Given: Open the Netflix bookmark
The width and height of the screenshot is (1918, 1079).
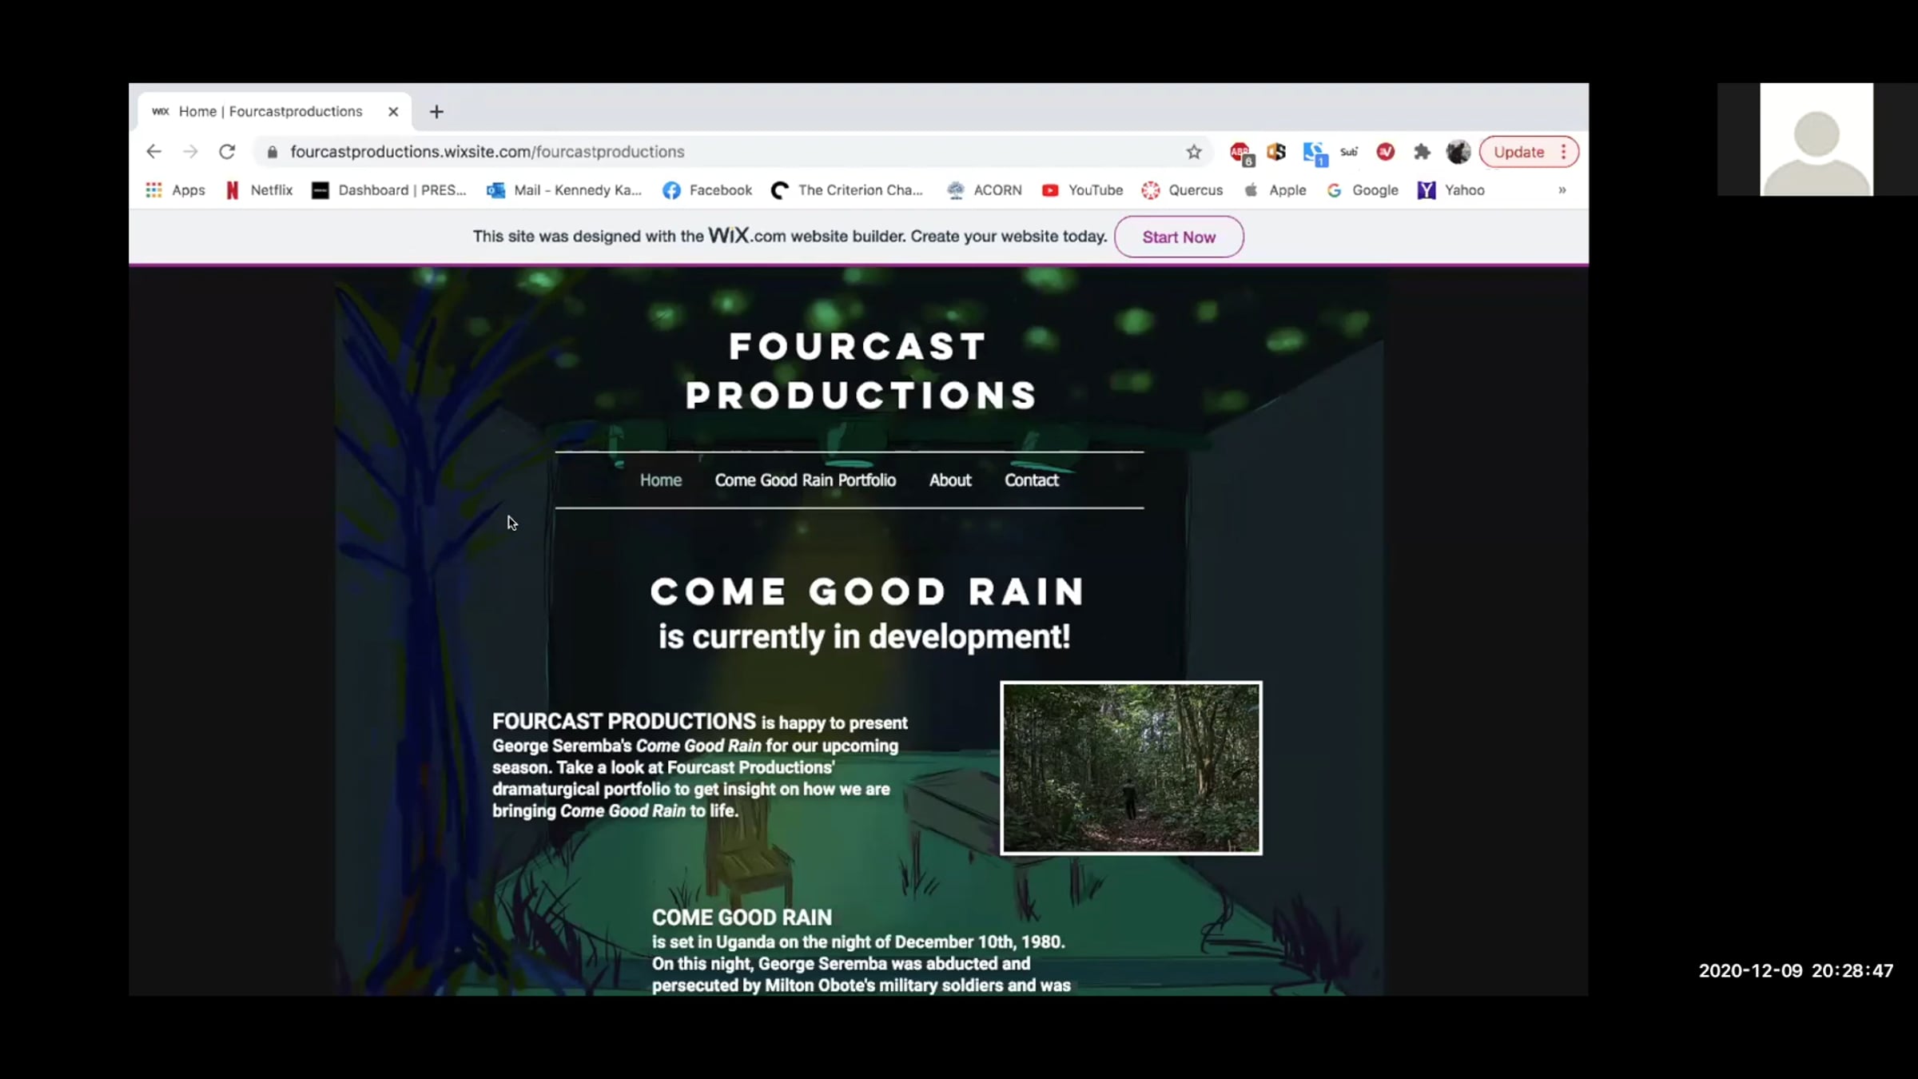Looking at the screenshot, I should 260,190.
